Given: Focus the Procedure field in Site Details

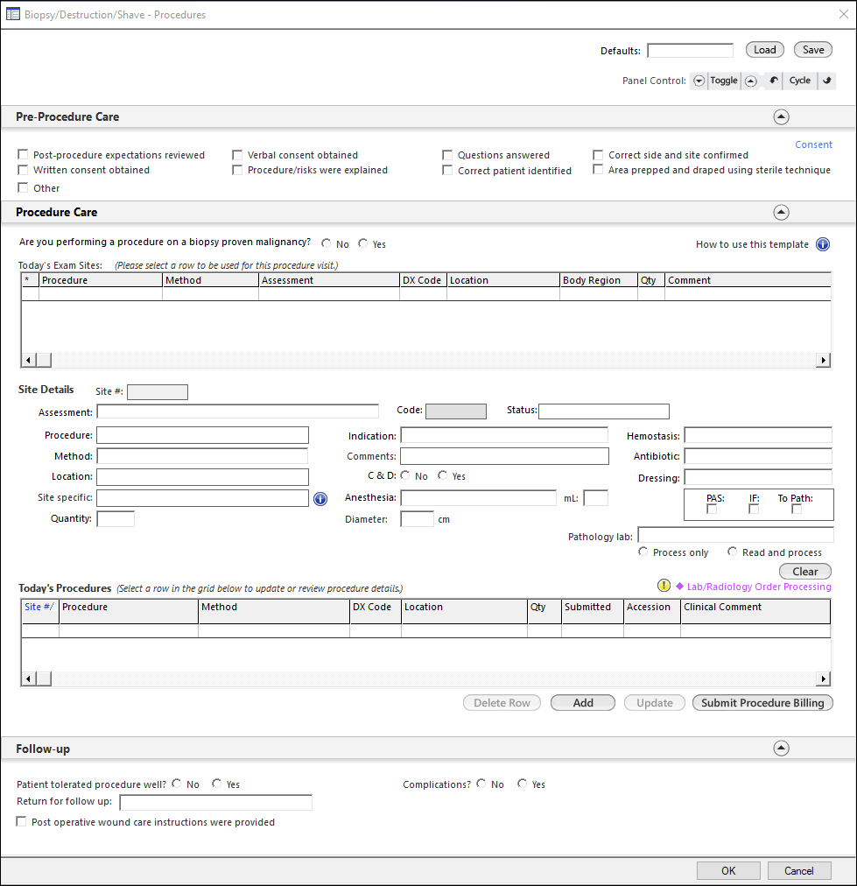Looking at the screenshot, I should (203, 435).
